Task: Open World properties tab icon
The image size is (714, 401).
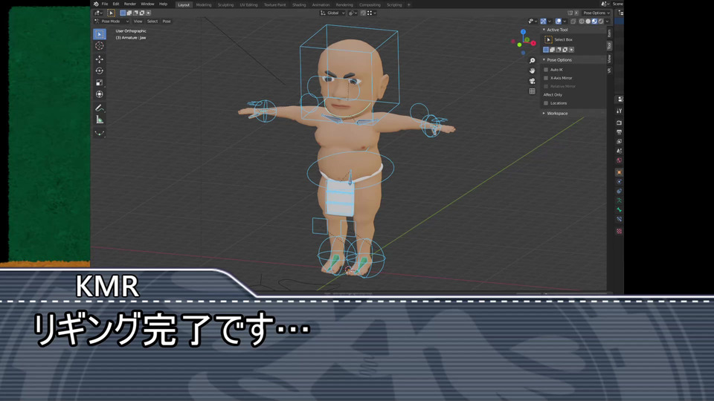Action: [619, 160]
